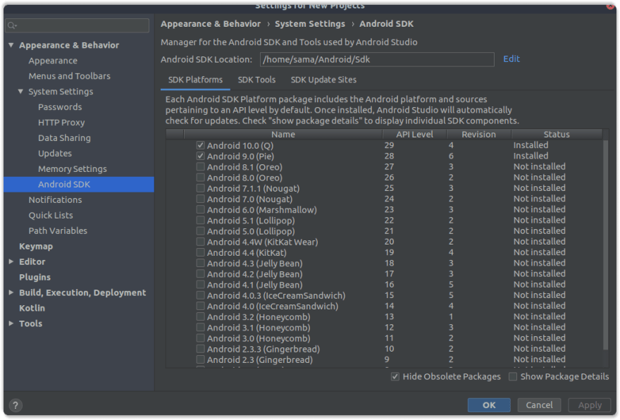Image resolution: width=620 pixels, height=420 pixels.
Task: Select HTTP Proxy in the sidebar tree
Action: coord(61,122)
